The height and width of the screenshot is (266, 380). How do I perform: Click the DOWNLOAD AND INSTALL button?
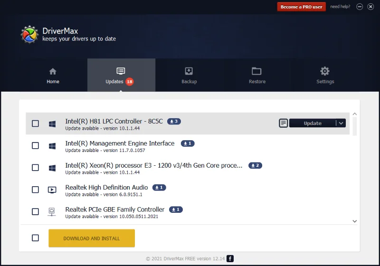pyautogui.click(x=92, y=238)
